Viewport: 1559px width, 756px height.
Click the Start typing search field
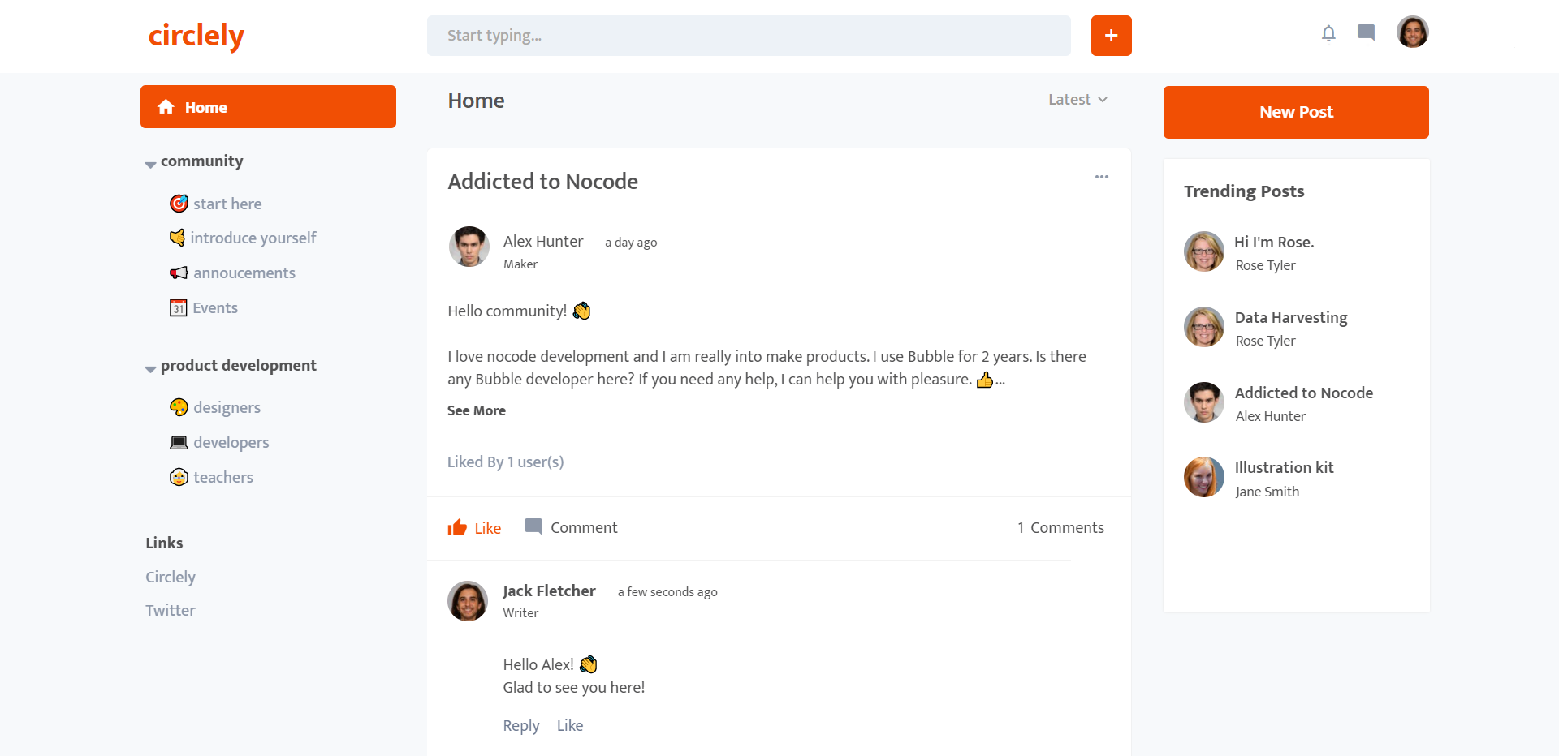click(749, 36)
